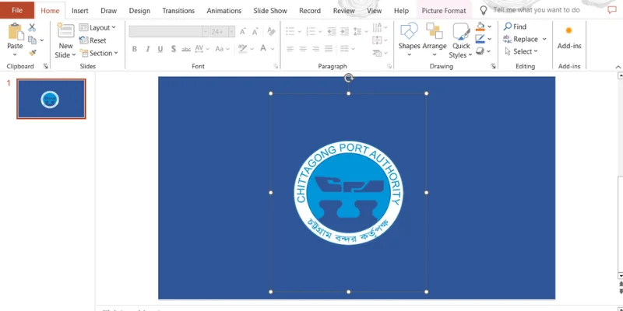623x311 pixels.
Task: Open the columns options
Action: (x=347, y=49)
